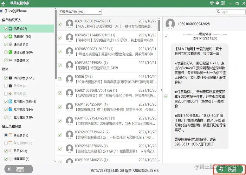
Task: Click the app audio (应用音频) music icon
Action: (10, 117)
